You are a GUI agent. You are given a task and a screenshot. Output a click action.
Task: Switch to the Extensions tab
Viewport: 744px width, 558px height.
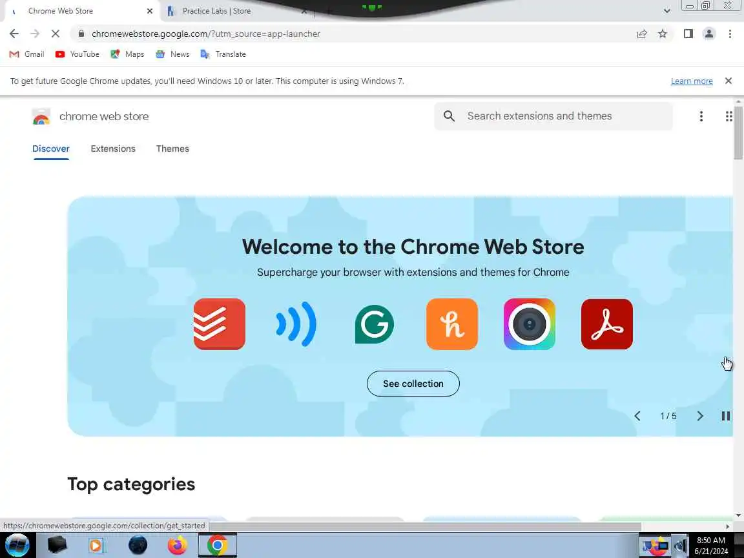coord(113,149)
